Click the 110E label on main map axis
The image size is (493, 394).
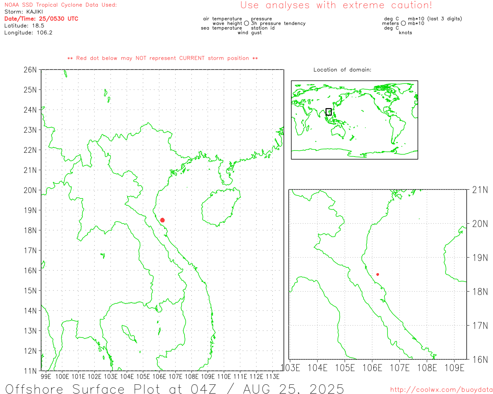(224, 376)
